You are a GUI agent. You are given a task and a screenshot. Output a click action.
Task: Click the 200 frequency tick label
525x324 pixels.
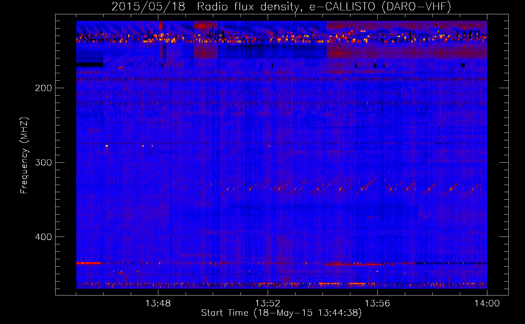click(43, 88)
